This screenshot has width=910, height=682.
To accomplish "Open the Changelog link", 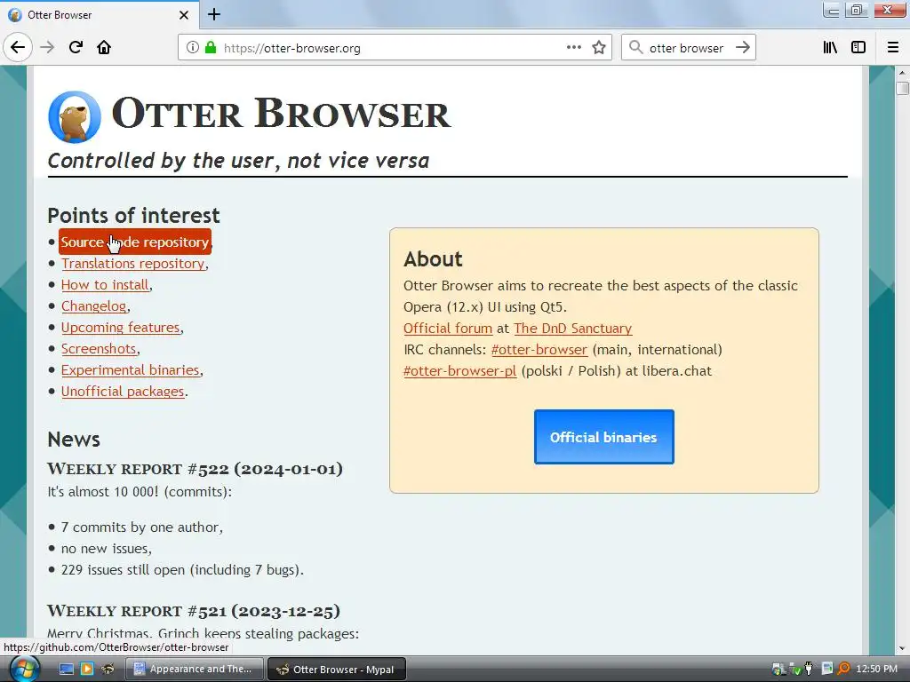I will coord(94,306).
